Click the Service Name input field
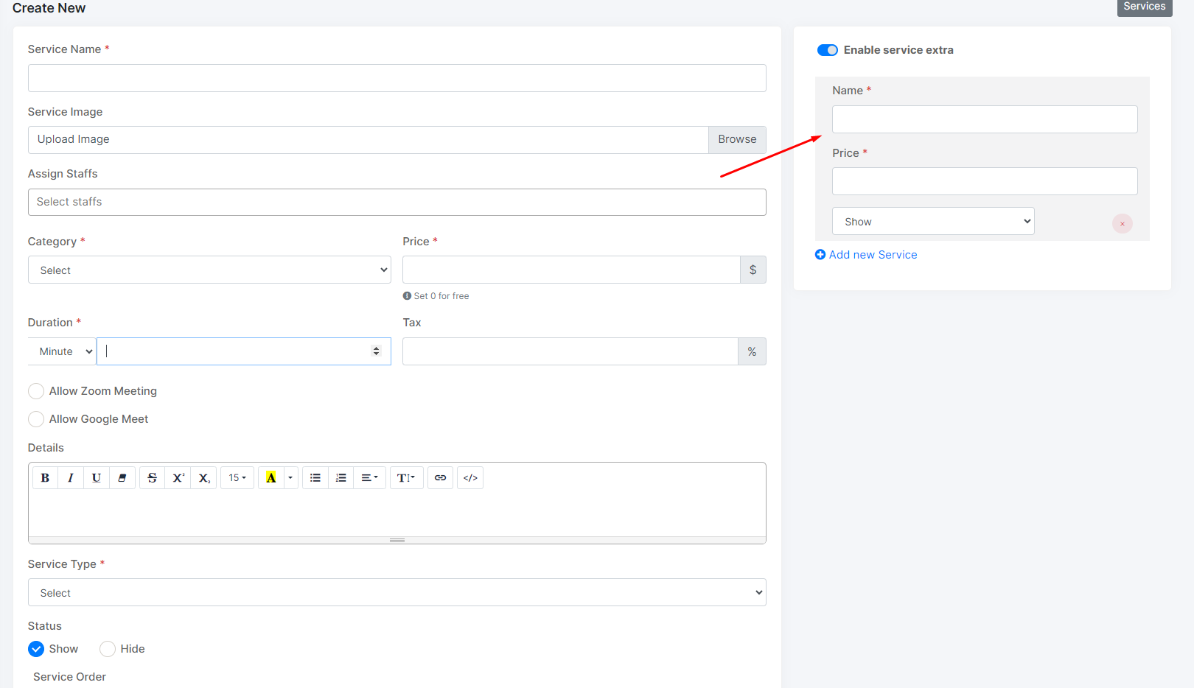 397,78
